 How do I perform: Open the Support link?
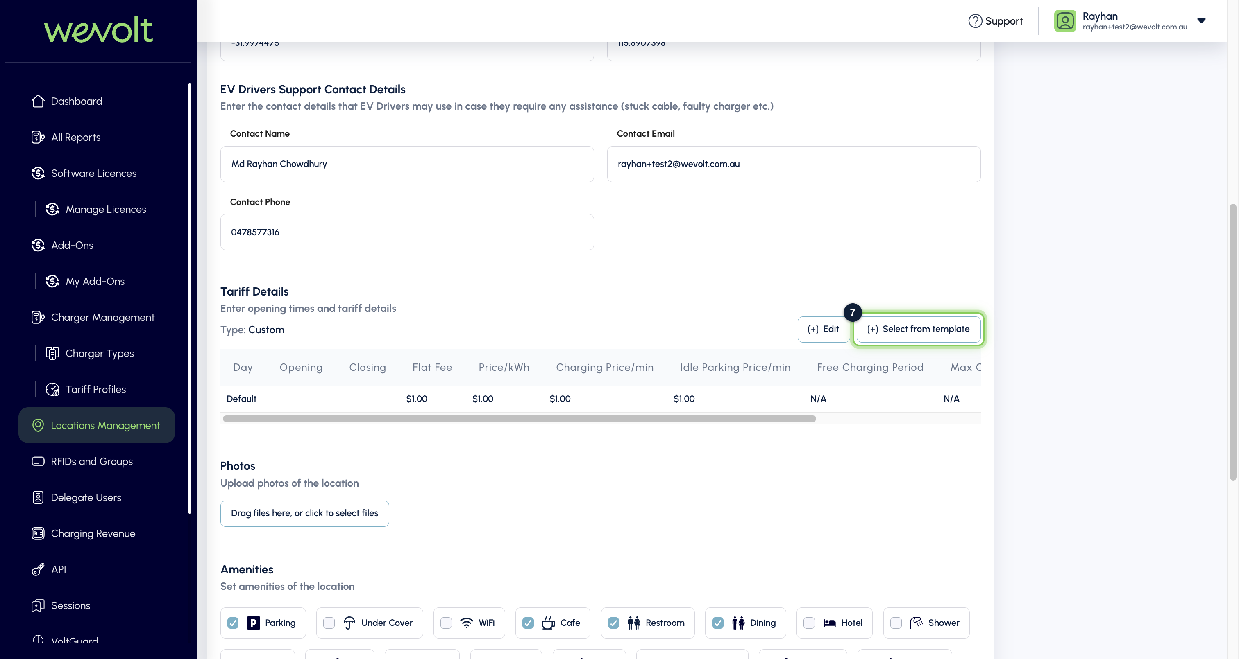coord(995,21)
